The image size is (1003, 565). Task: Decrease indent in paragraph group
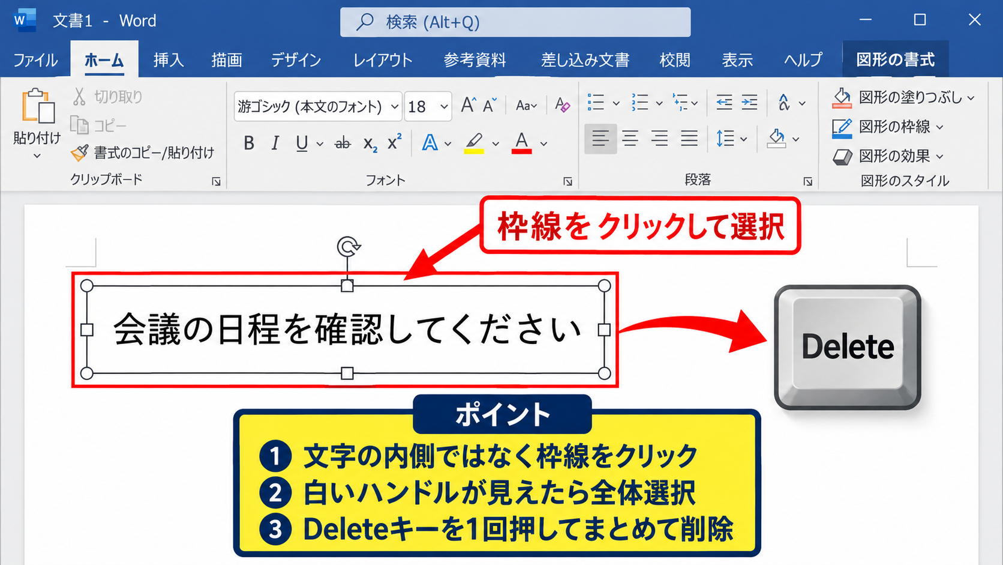click(724, 103)
